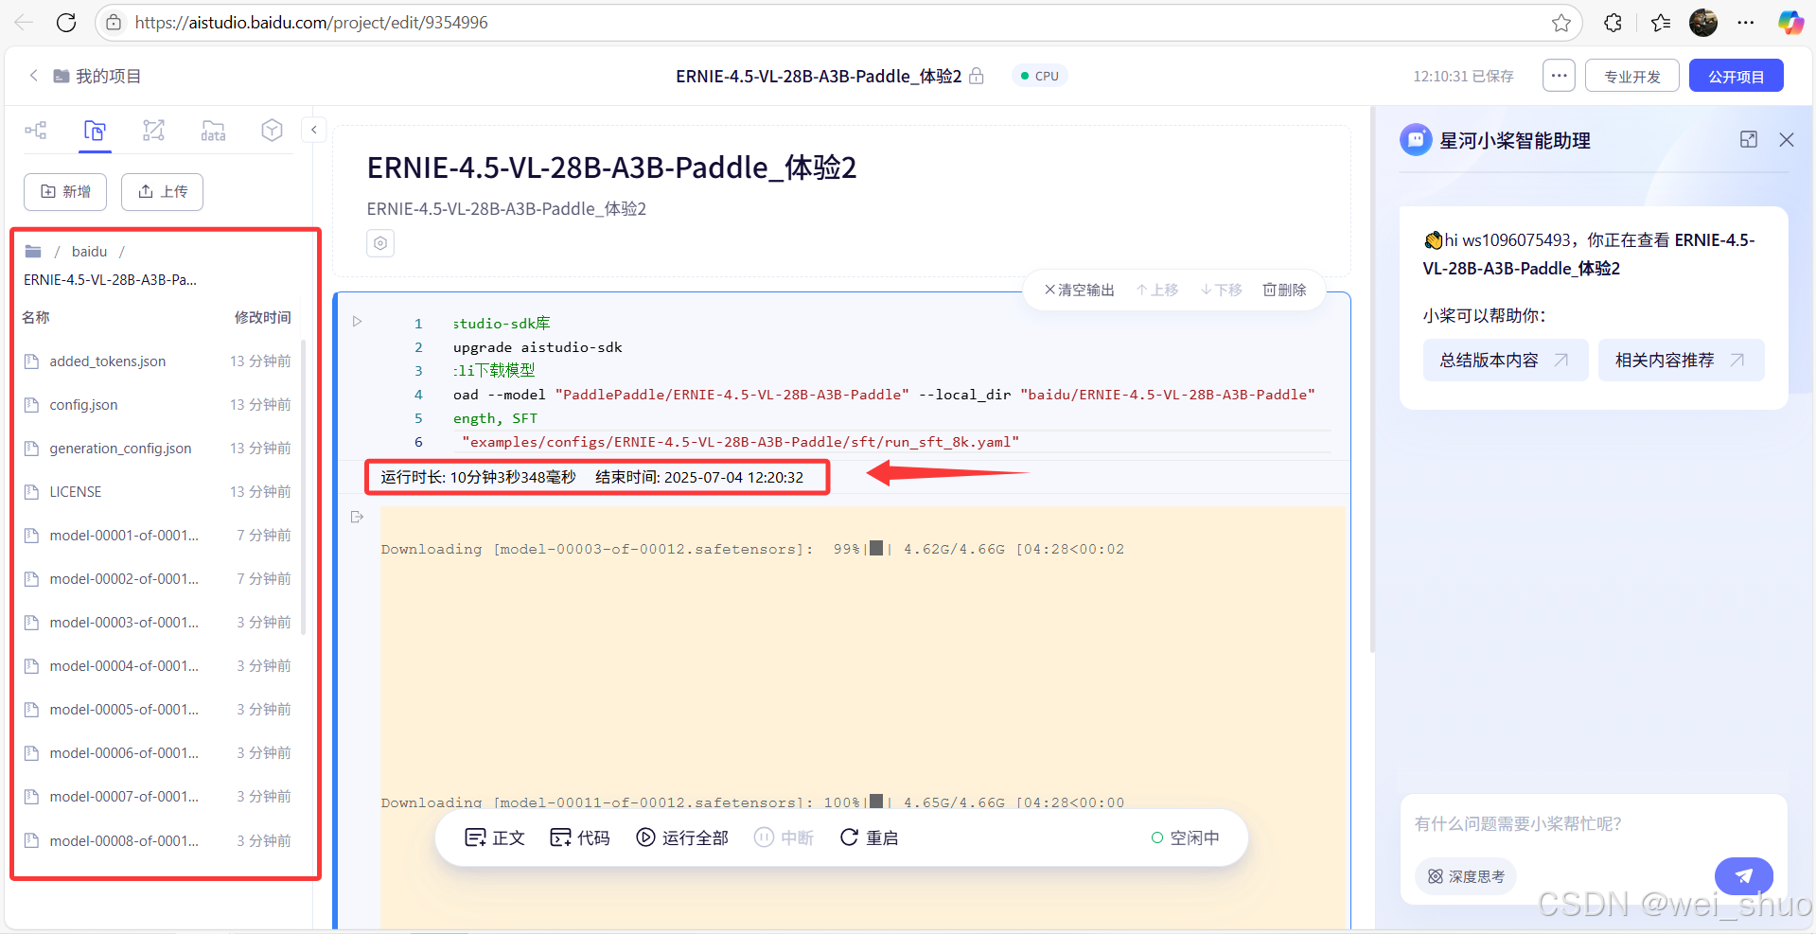The width and height of the screenshot is (1816, 934).
Task: Click the root folder icon in breadcrumb
Action: click(33, 251)
